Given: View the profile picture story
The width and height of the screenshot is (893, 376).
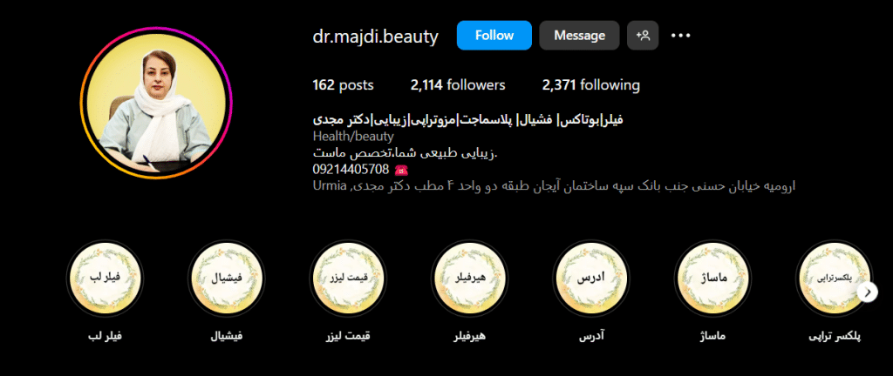Looking at the screenshot, I should pyautogui.click(x=156, y=103).
